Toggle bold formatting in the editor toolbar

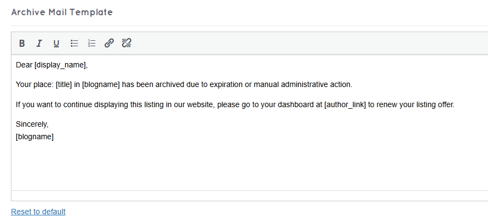(x=22, y=44)
